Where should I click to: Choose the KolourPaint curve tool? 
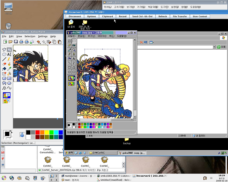point(9,88)
